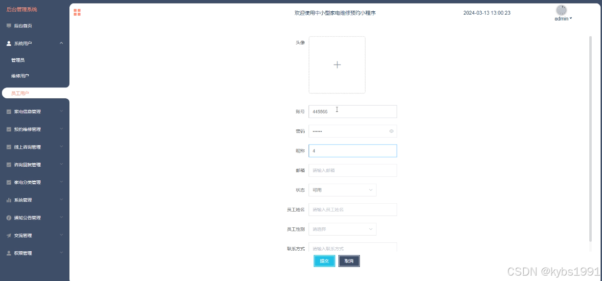The height and width of the screenshot is (281, 602).
Task: Open 后台首页 in sidebar
Action: click(22, 25)
